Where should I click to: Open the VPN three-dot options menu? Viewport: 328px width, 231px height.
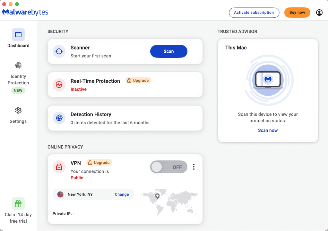click(194, 167)
